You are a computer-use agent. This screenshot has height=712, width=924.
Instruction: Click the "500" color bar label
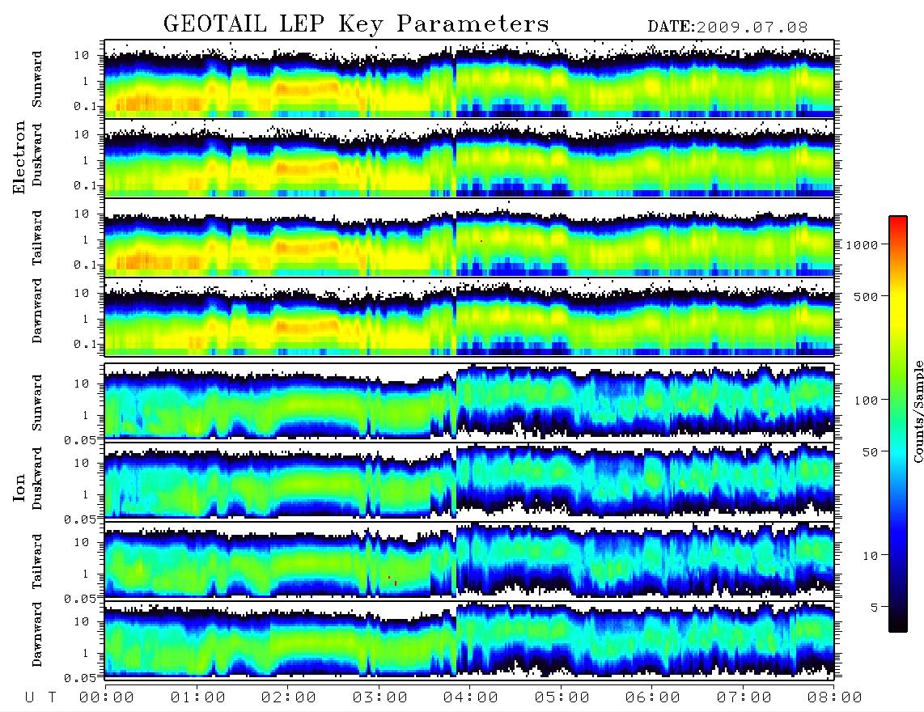[x=866, y=296]
